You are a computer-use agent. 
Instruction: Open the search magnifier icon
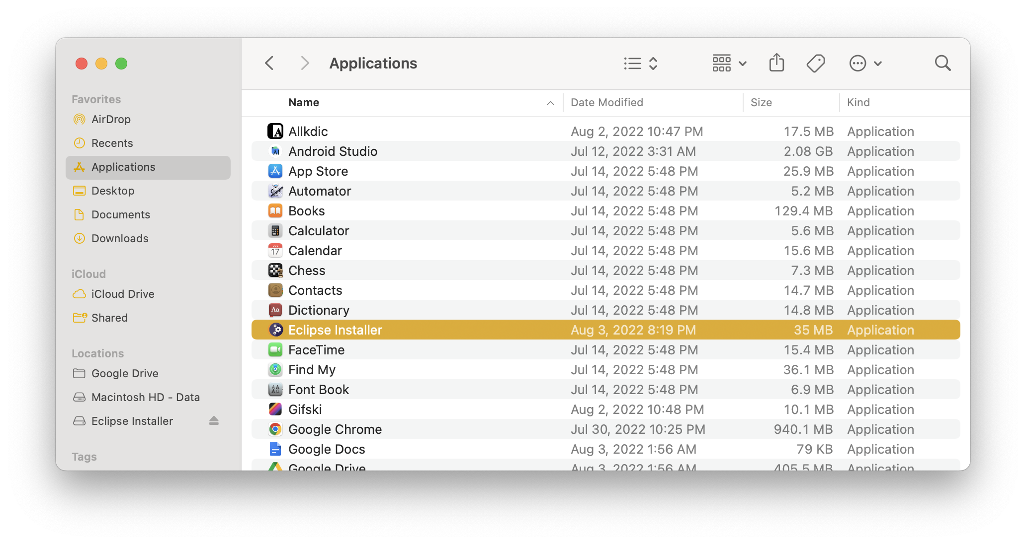click(942, 63)
